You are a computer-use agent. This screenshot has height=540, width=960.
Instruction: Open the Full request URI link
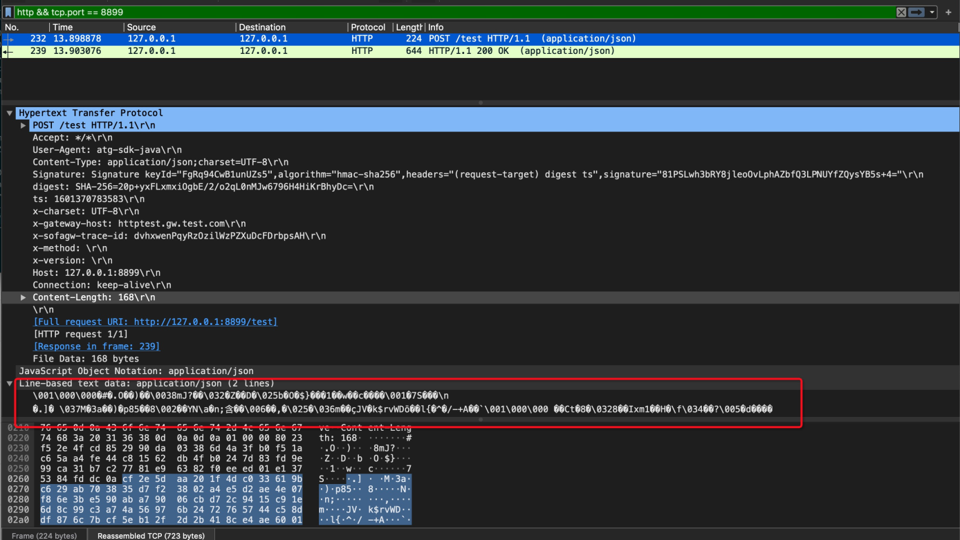pos(155,322)
